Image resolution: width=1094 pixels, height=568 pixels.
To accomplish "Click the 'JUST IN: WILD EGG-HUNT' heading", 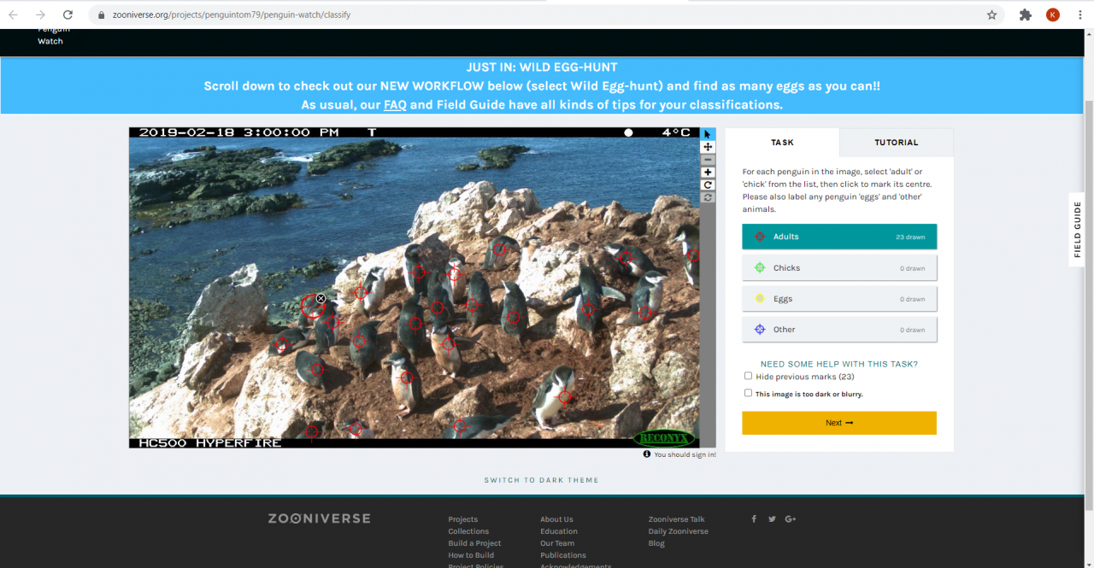I will click(542, 67).
